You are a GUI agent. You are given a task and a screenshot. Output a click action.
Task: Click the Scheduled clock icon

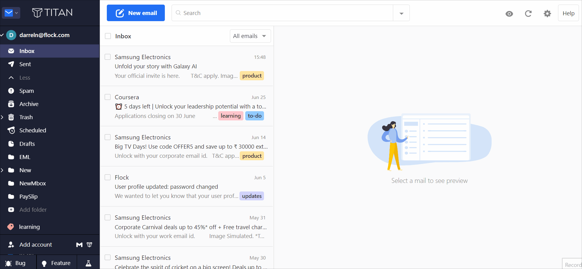(11, 130)
